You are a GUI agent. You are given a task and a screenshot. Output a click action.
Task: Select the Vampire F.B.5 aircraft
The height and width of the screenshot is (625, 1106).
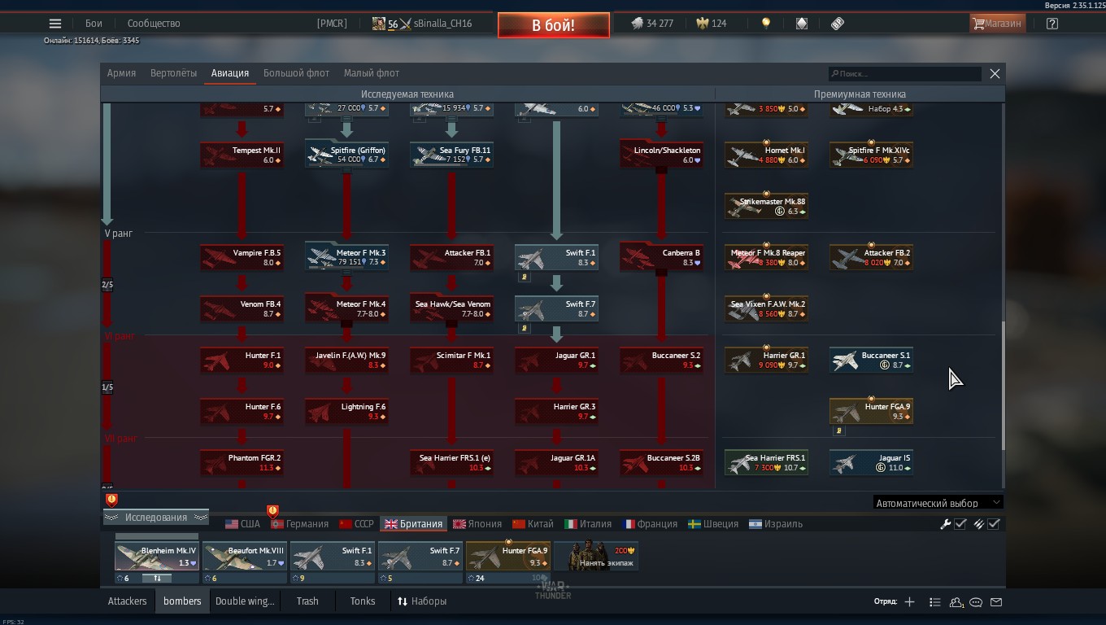tap(242, 257)
